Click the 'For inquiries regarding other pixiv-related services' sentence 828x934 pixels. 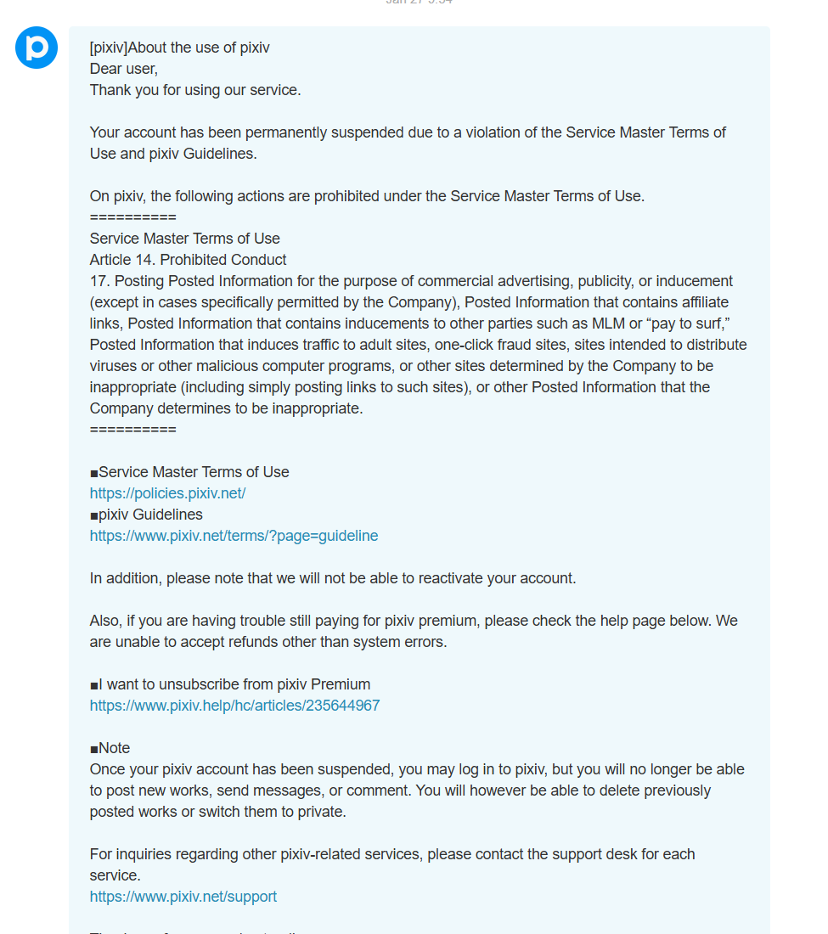(392, 865)
